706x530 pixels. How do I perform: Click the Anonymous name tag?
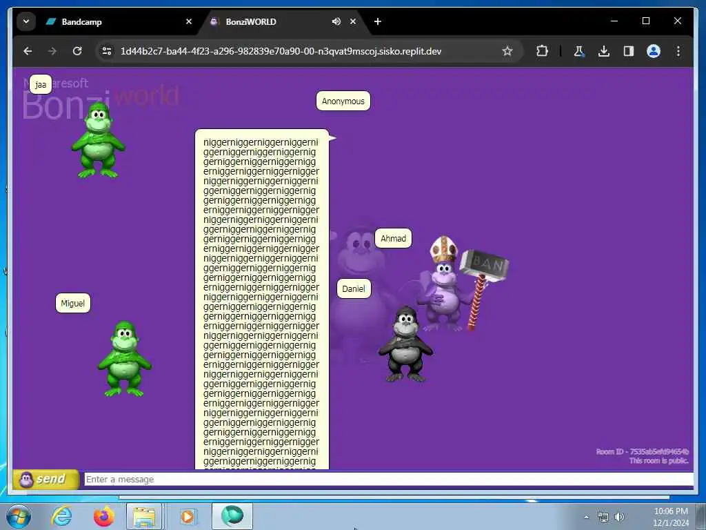click(x=343, y=101)
